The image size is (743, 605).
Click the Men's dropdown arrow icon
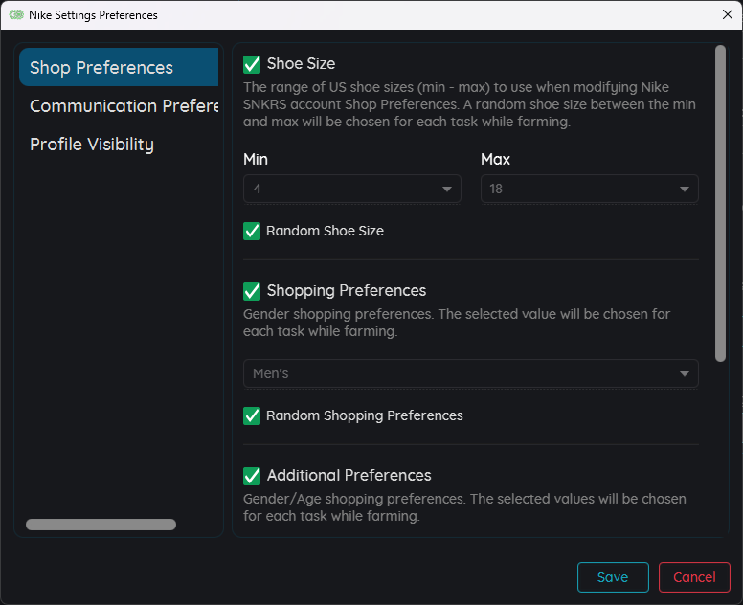click(x=685, y=374)
